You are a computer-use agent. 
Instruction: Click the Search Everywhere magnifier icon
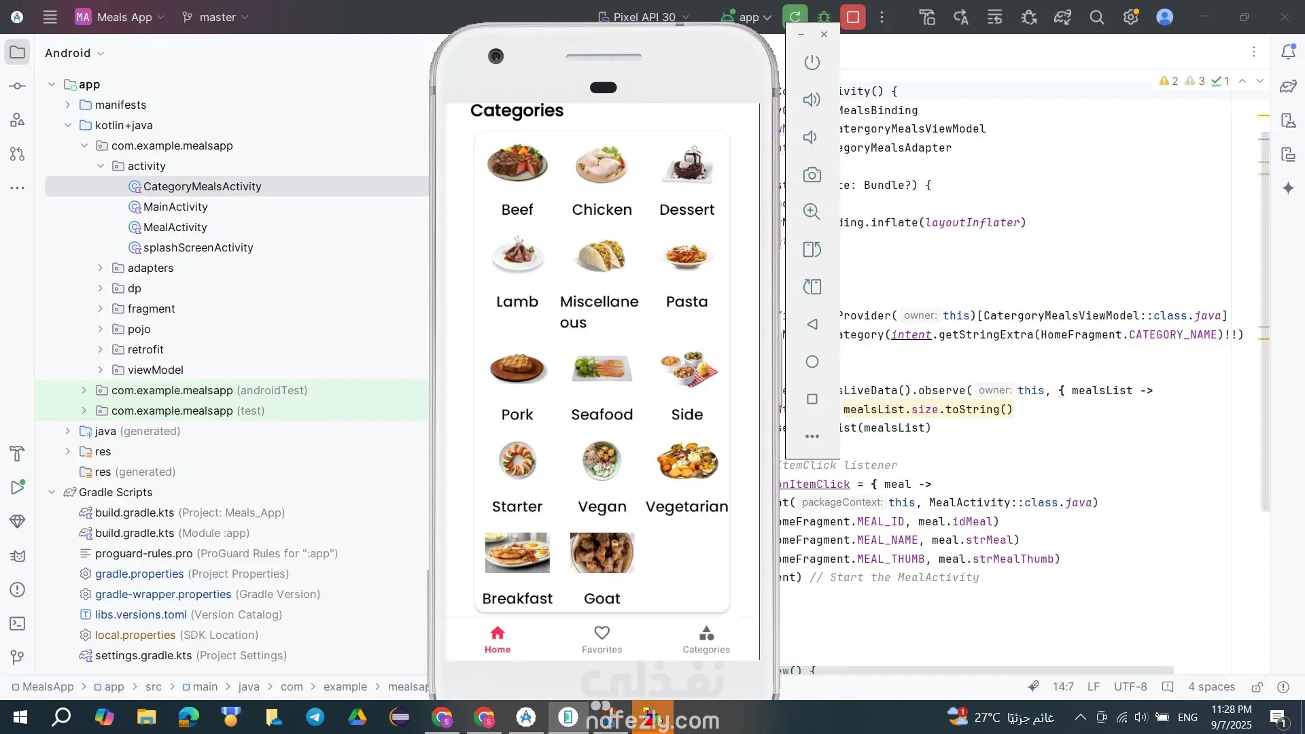point(1096,17)
